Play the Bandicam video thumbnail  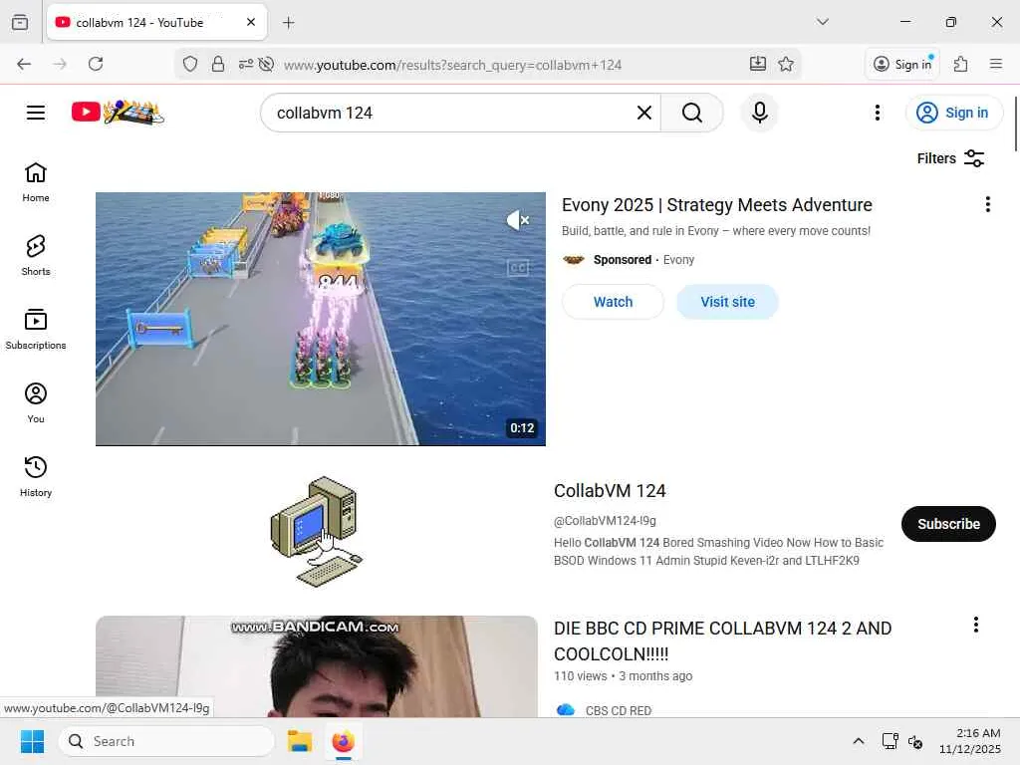[x=317, y=666]
